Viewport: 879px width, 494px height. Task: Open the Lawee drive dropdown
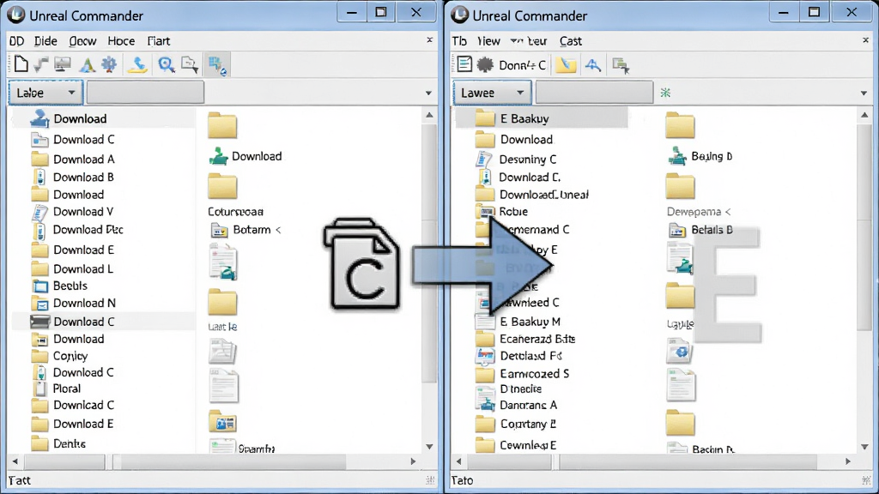coord(492,93)
